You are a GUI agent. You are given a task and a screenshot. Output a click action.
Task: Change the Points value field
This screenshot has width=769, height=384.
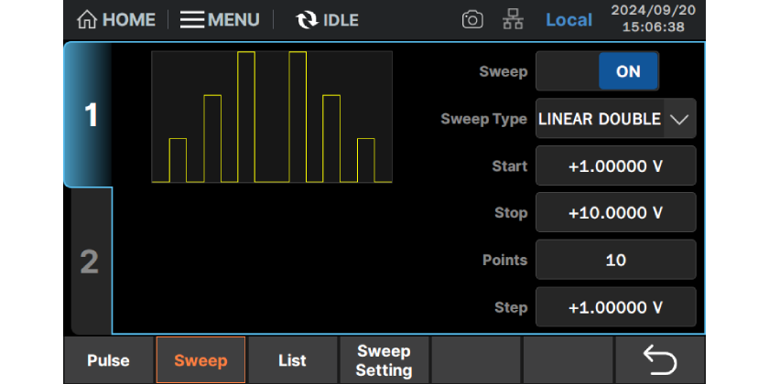click(615, 260)
